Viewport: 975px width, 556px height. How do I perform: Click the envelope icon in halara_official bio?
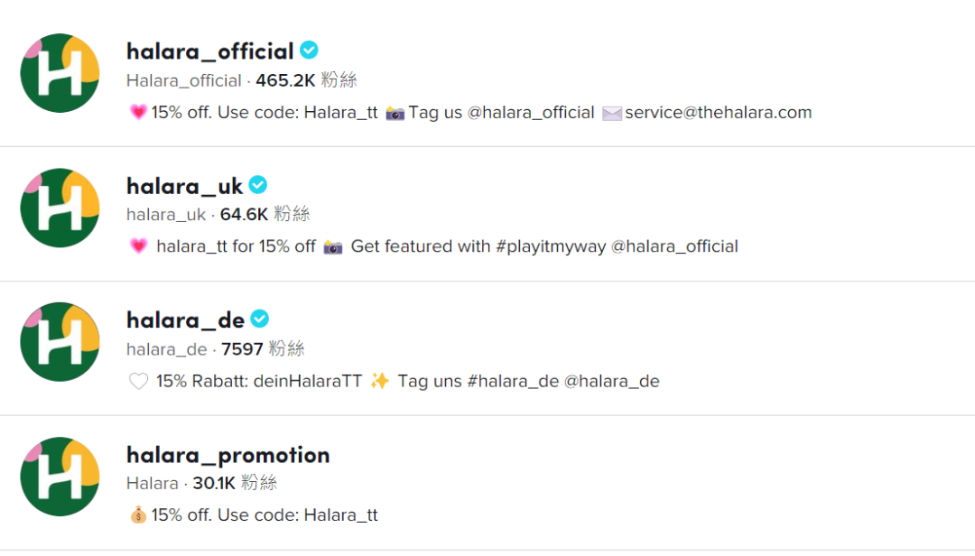(612, 113)
